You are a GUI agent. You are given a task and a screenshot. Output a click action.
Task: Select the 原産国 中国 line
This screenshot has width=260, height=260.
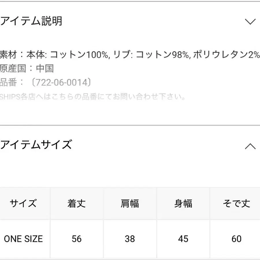tap(27, 68)
